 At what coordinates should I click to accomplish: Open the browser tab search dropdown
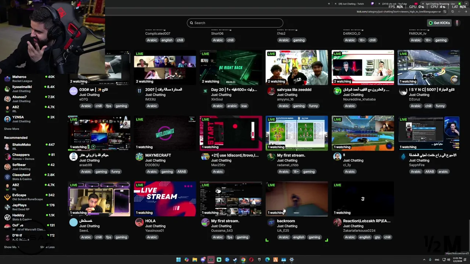click(x=466, y=4)
